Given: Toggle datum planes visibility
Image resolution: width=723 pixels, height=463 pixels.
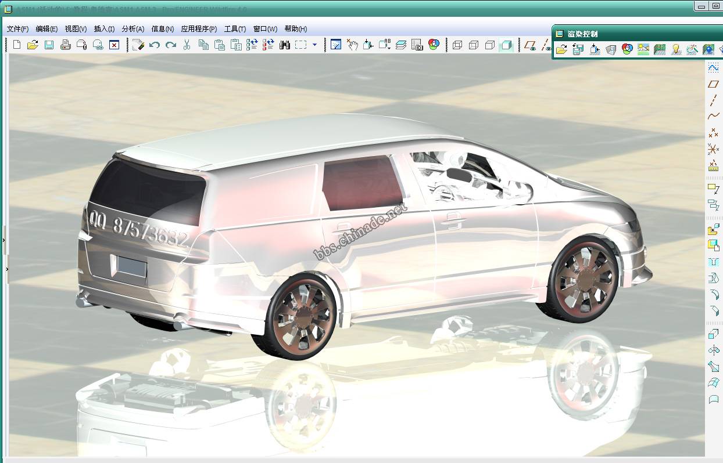Looking at the screenshot, I should [529, 45].
